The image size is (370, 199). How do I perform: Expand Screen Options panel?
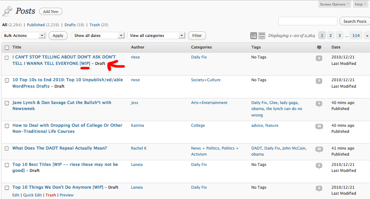(334, 4)
